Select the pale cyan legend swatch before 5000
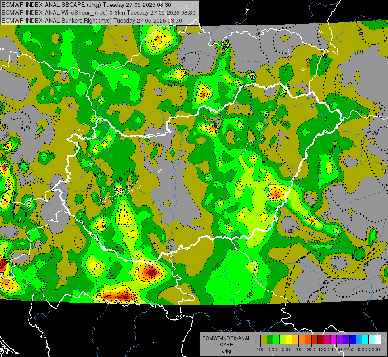Screen dimensions: 388x357 (x=372, y=340)
